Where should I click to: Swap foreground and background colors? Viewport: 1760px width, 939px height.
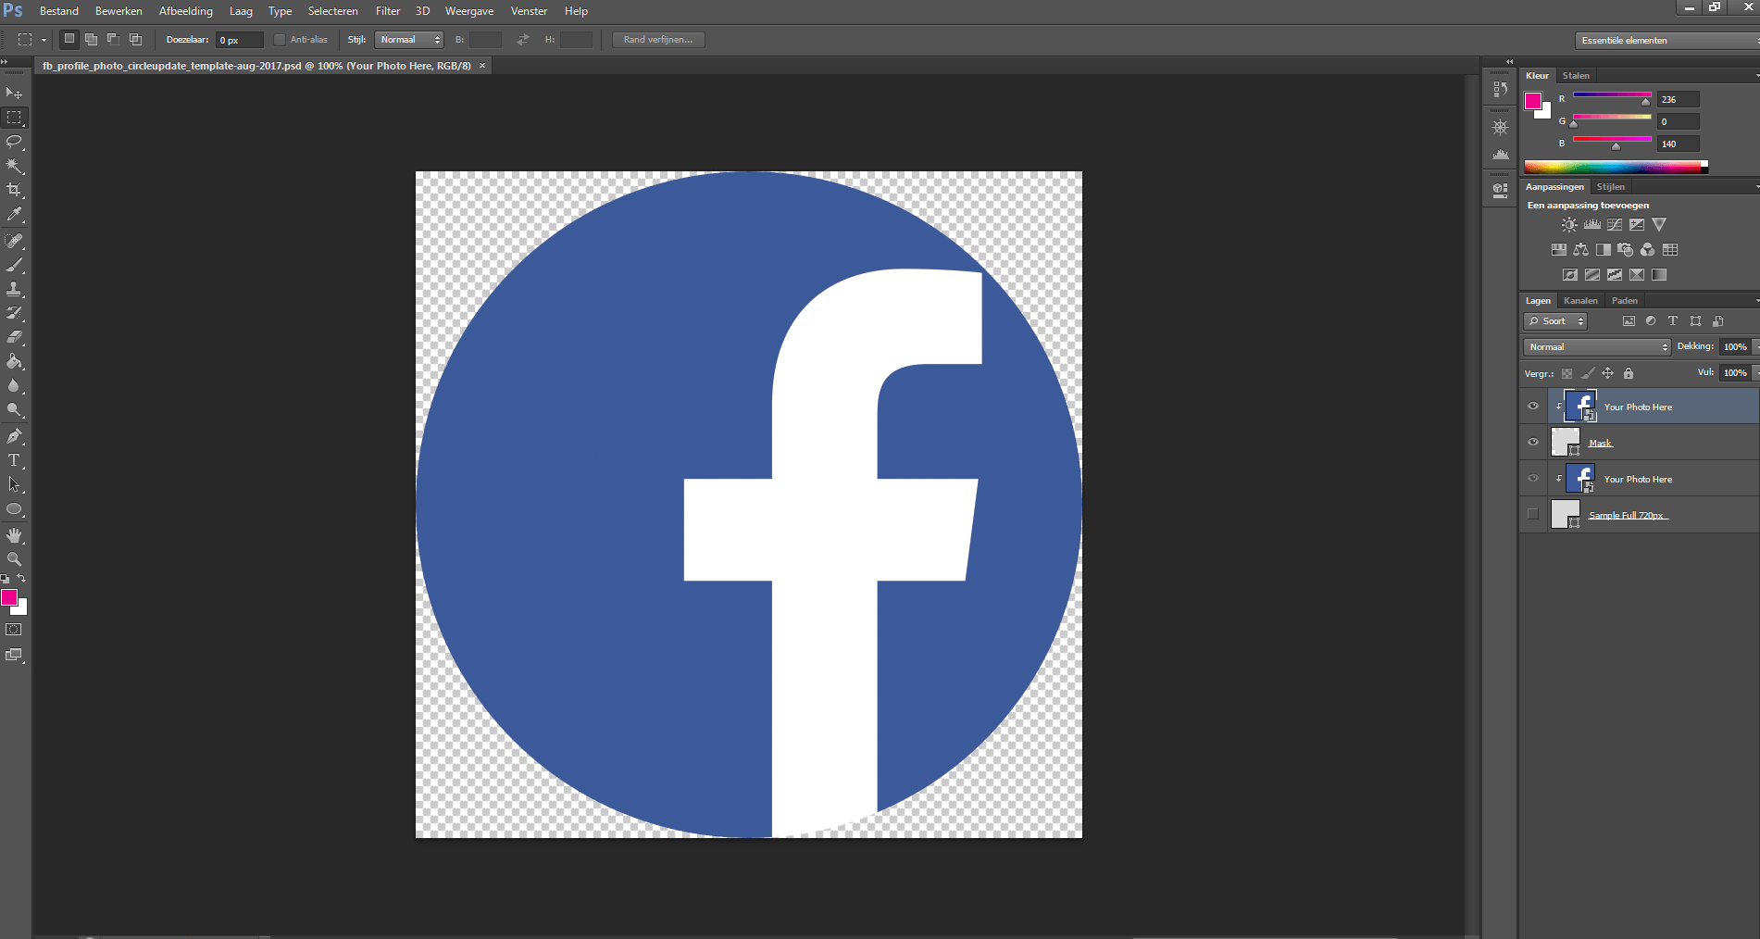[21, 579]
